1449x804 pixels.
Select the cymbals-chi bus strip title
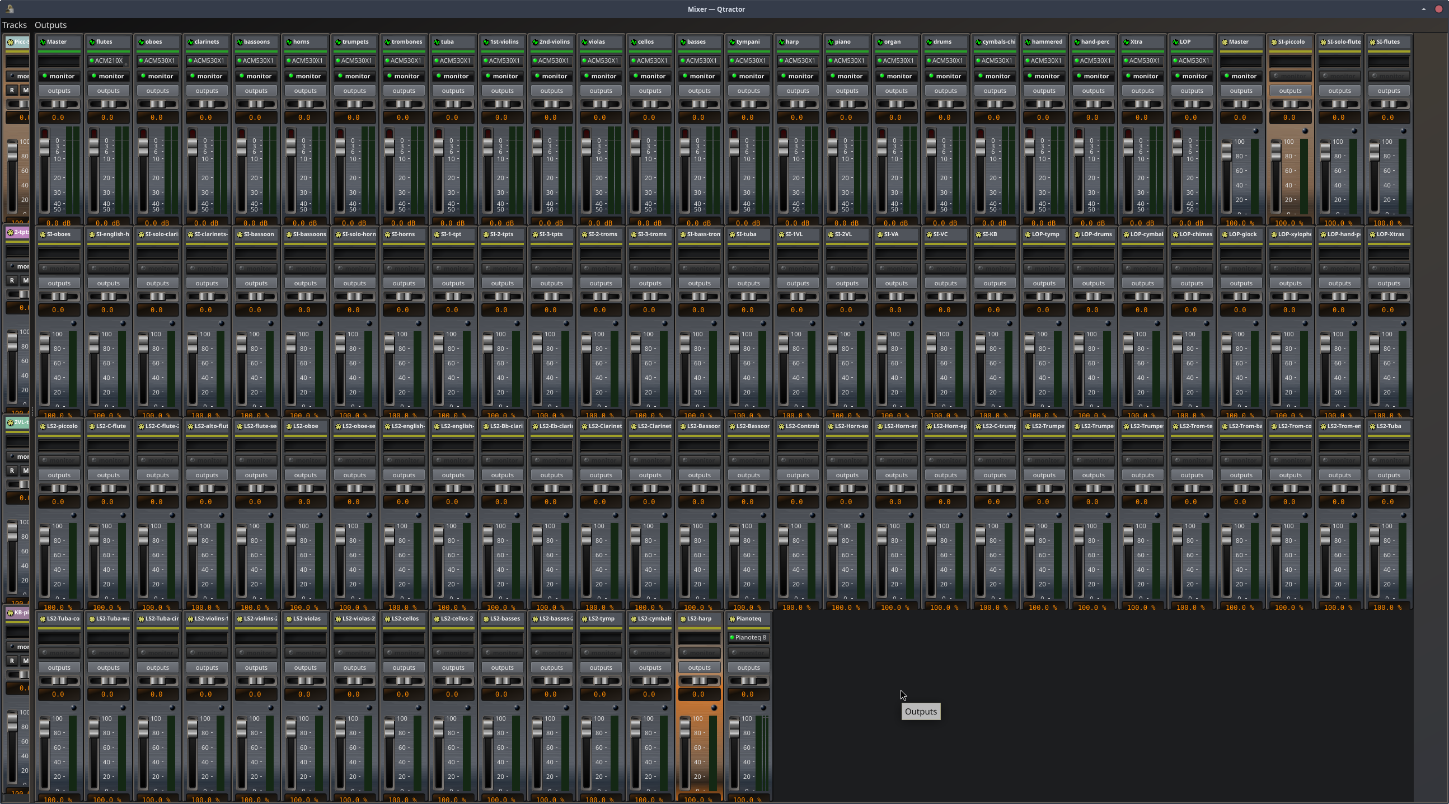click(995, 42)
